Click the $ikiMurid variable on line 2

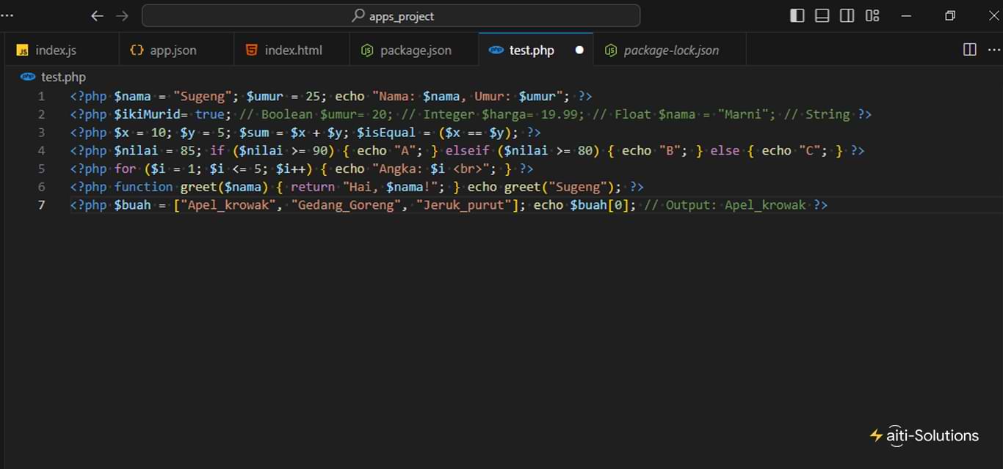(x=147, y=114)
